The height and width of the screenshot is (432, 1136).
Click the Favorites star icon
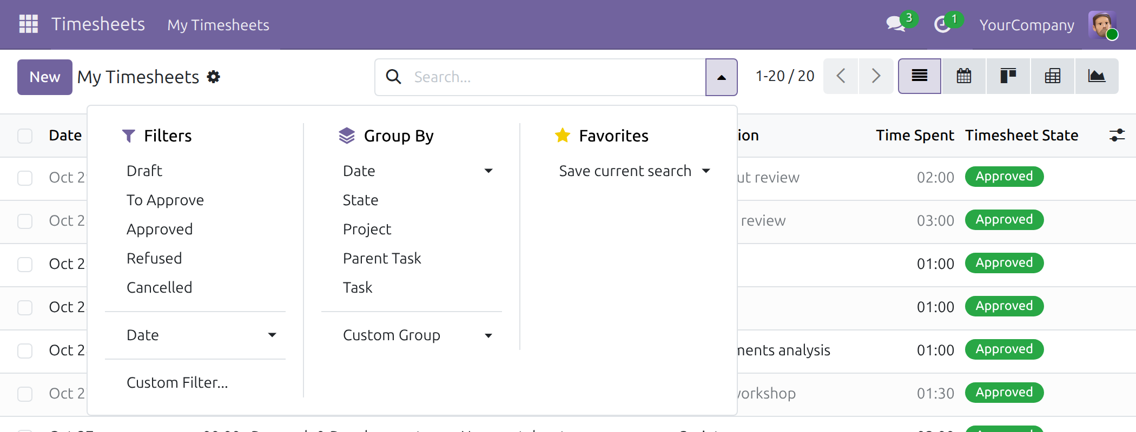pyautogui.click(x=563, y=135)
